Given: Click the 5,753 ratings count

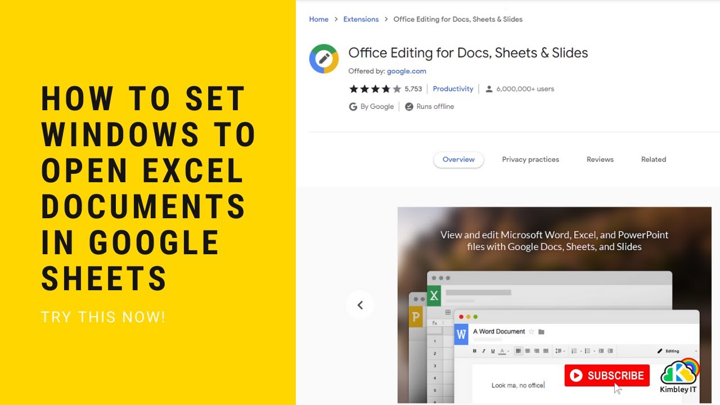Looking at the screenshot, I should tap(413, 89).
